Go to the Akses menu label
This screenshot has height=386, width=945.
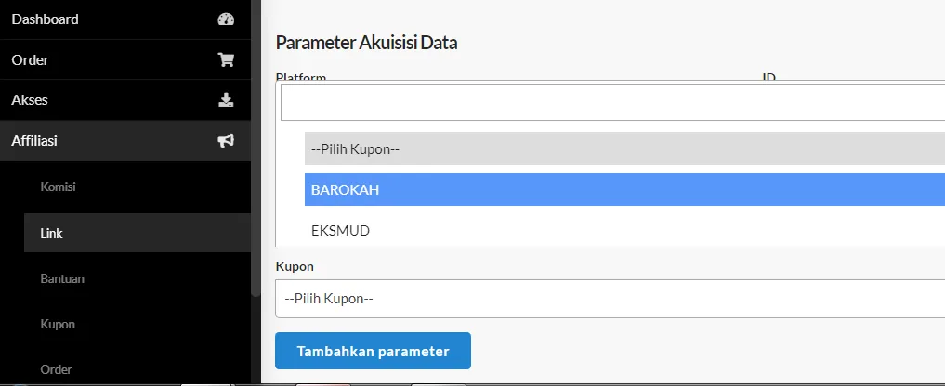[x=30, y=100]
